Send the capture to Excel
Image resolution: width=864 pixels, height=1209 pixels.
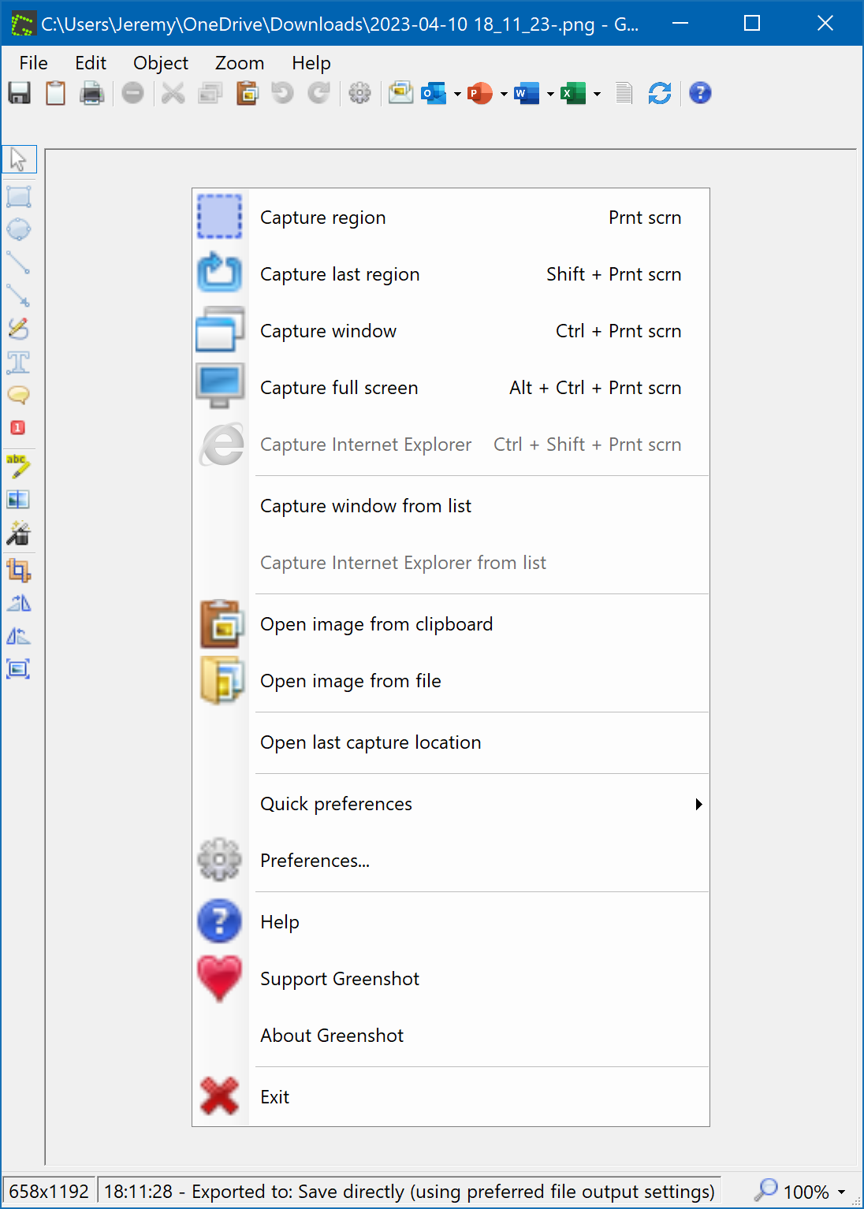coord(573,93)
